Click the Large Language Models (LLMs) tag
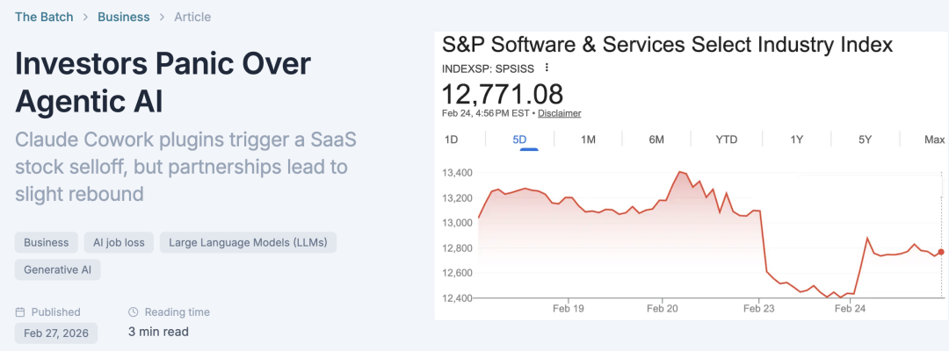The image size is (949, 351). [248, 242]
